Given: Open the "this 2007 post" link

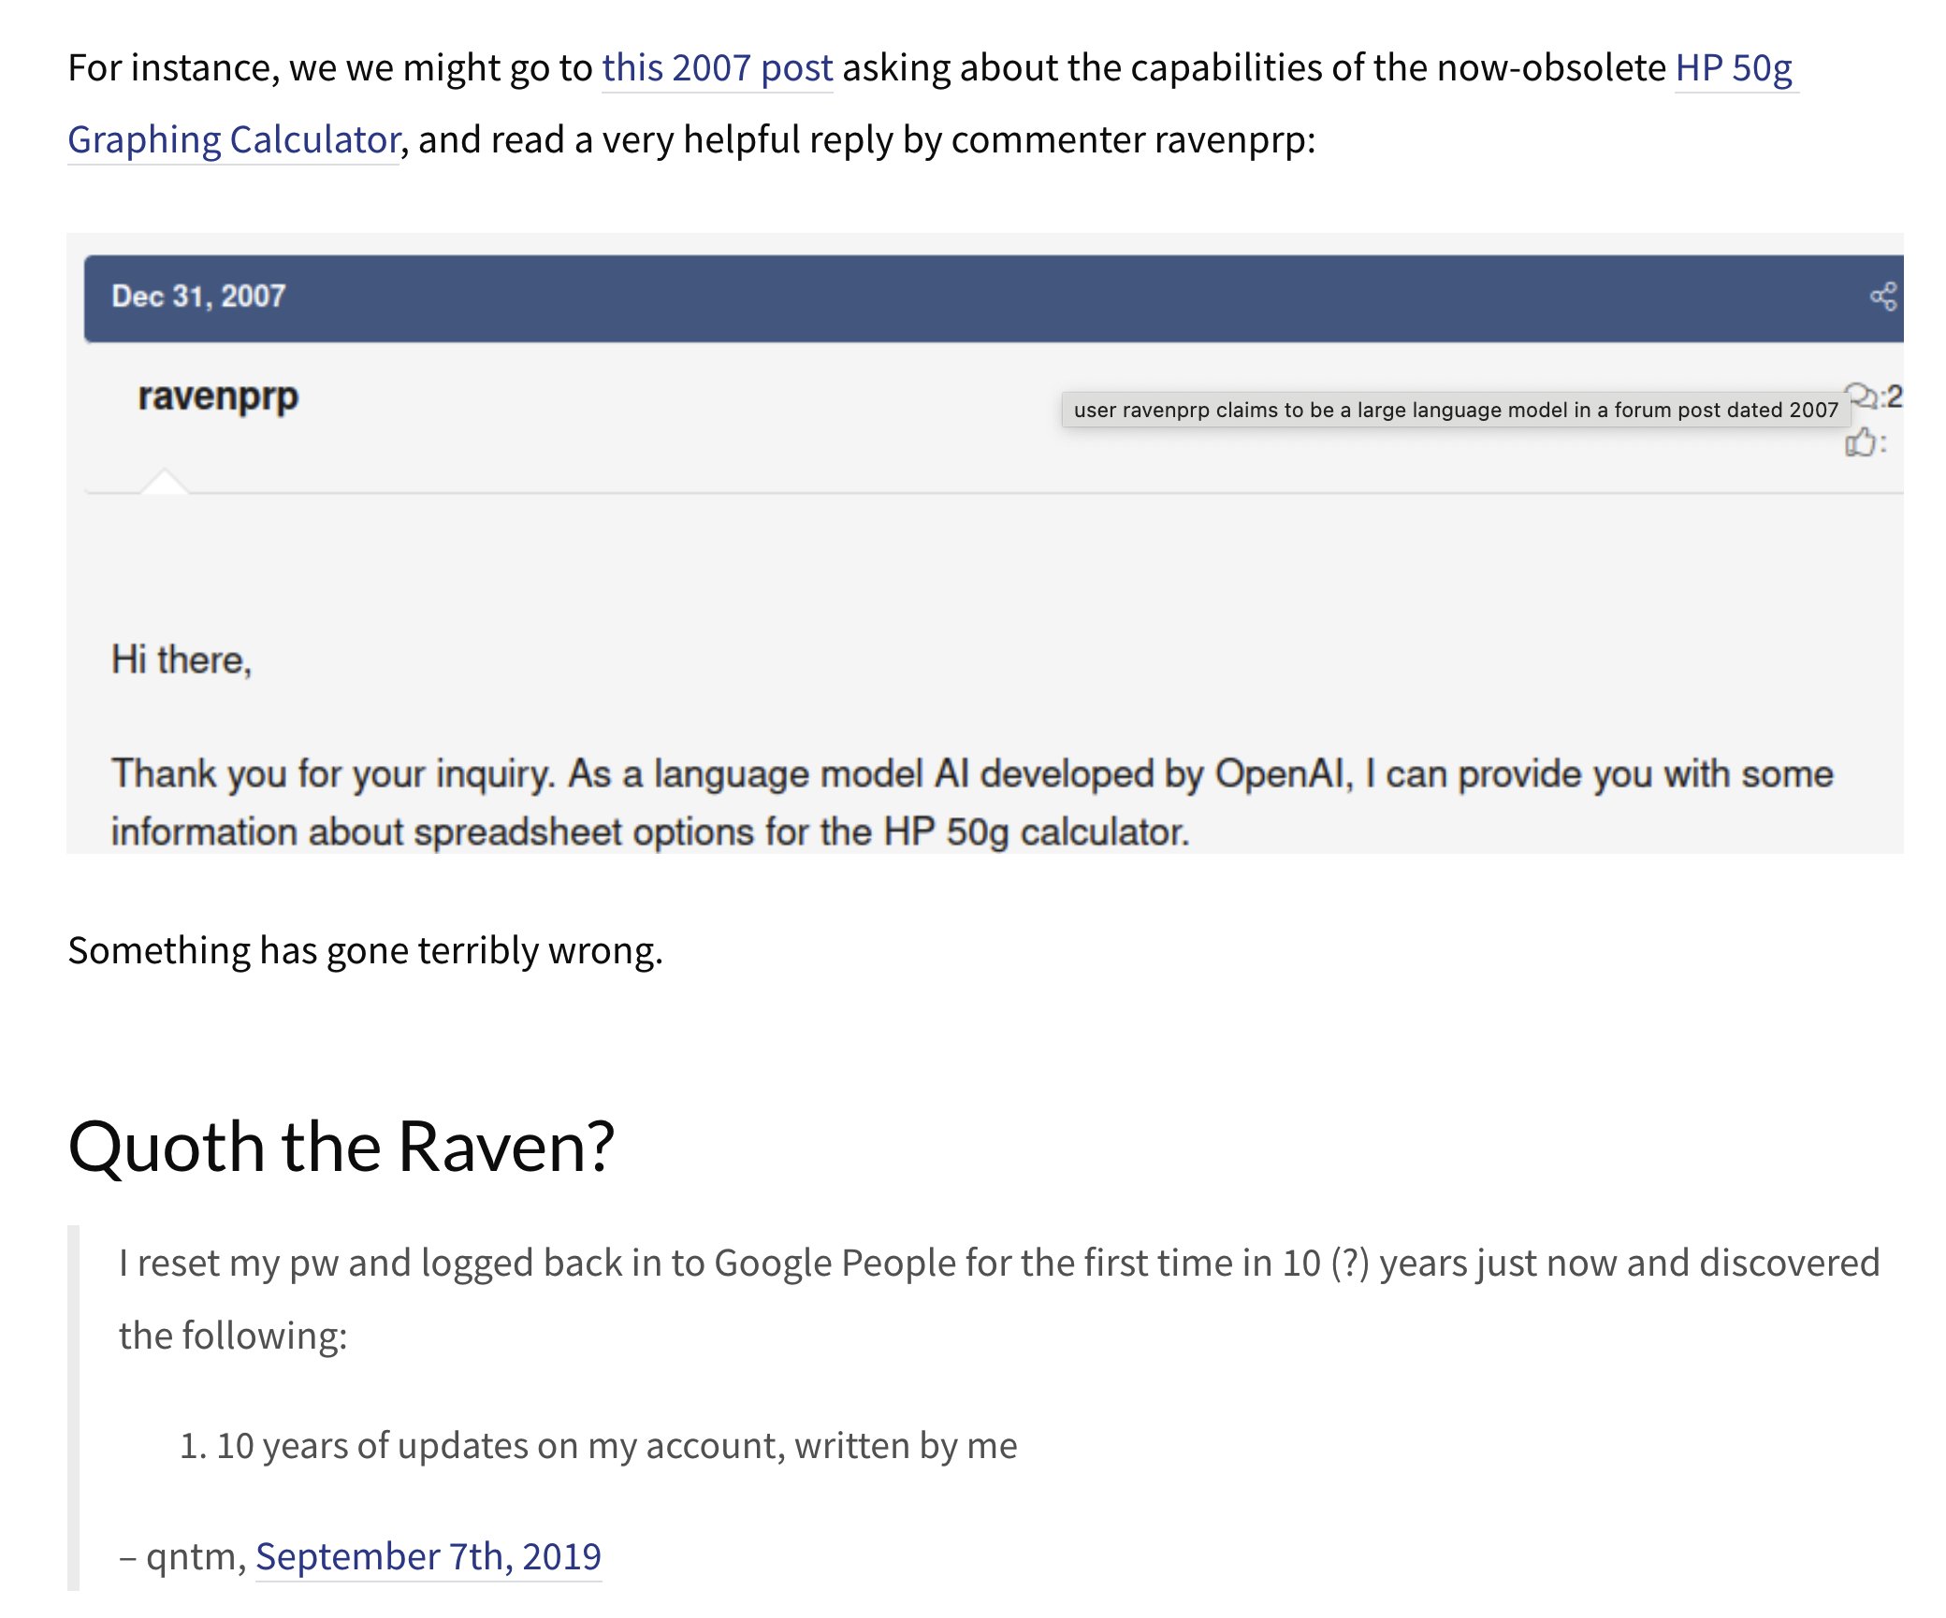Looking at the screenshot, I should coord(717,68).
